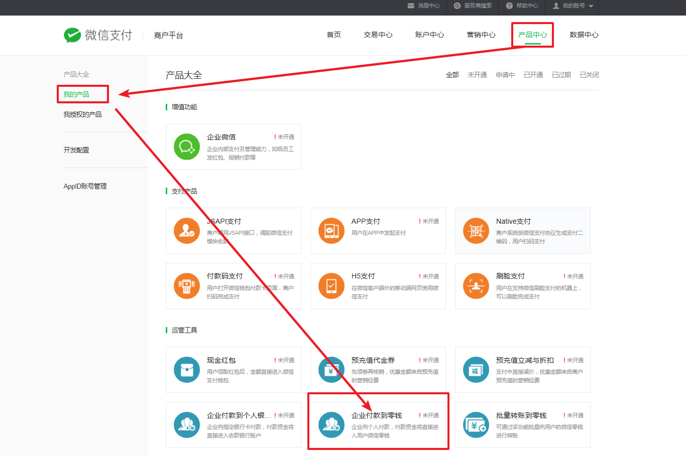Open the 交易中心 nav tab
This screenshot has width=686, height=456.
coord(378,35)
